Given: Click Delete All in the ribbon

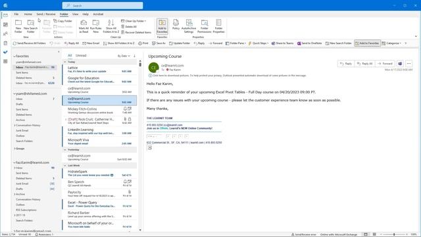Looking at the screenshot, I should click(x=129, y=26).
